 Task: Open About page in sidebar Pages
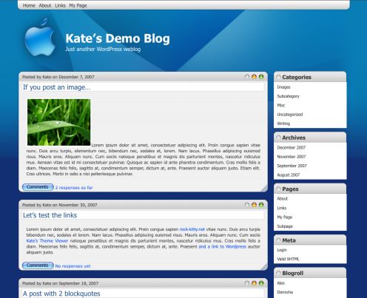click(x=283, y=198)
